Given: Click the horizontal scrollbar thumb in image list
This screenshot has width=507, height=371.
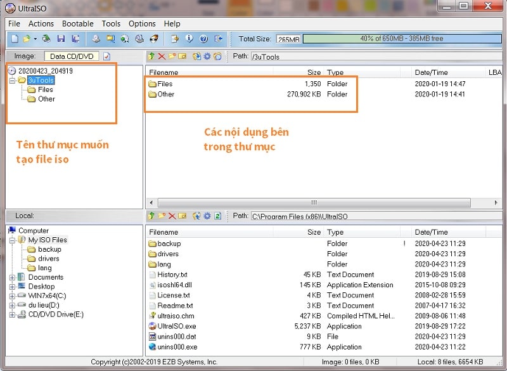Looking at the screenshot, I should [314, 203].
